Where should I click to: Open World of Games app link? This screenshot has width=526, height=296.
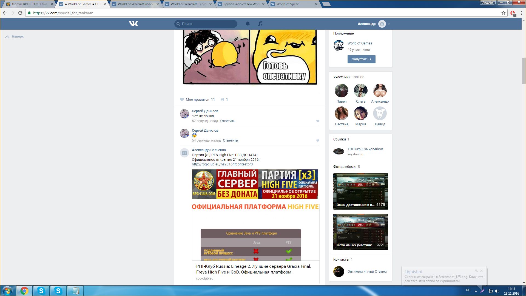(360, 43)
